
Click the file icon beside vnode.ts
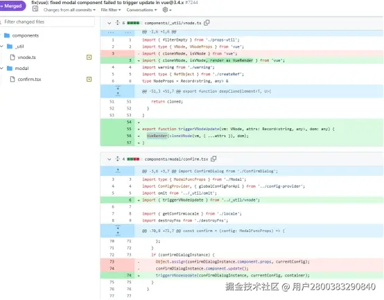(x=12, y=58)
